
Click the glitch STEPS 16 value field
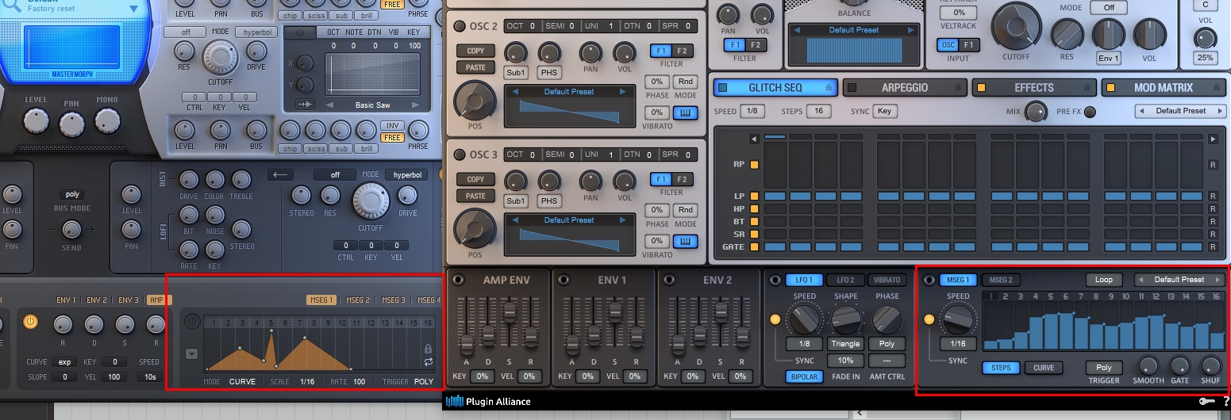pos(818,112)
